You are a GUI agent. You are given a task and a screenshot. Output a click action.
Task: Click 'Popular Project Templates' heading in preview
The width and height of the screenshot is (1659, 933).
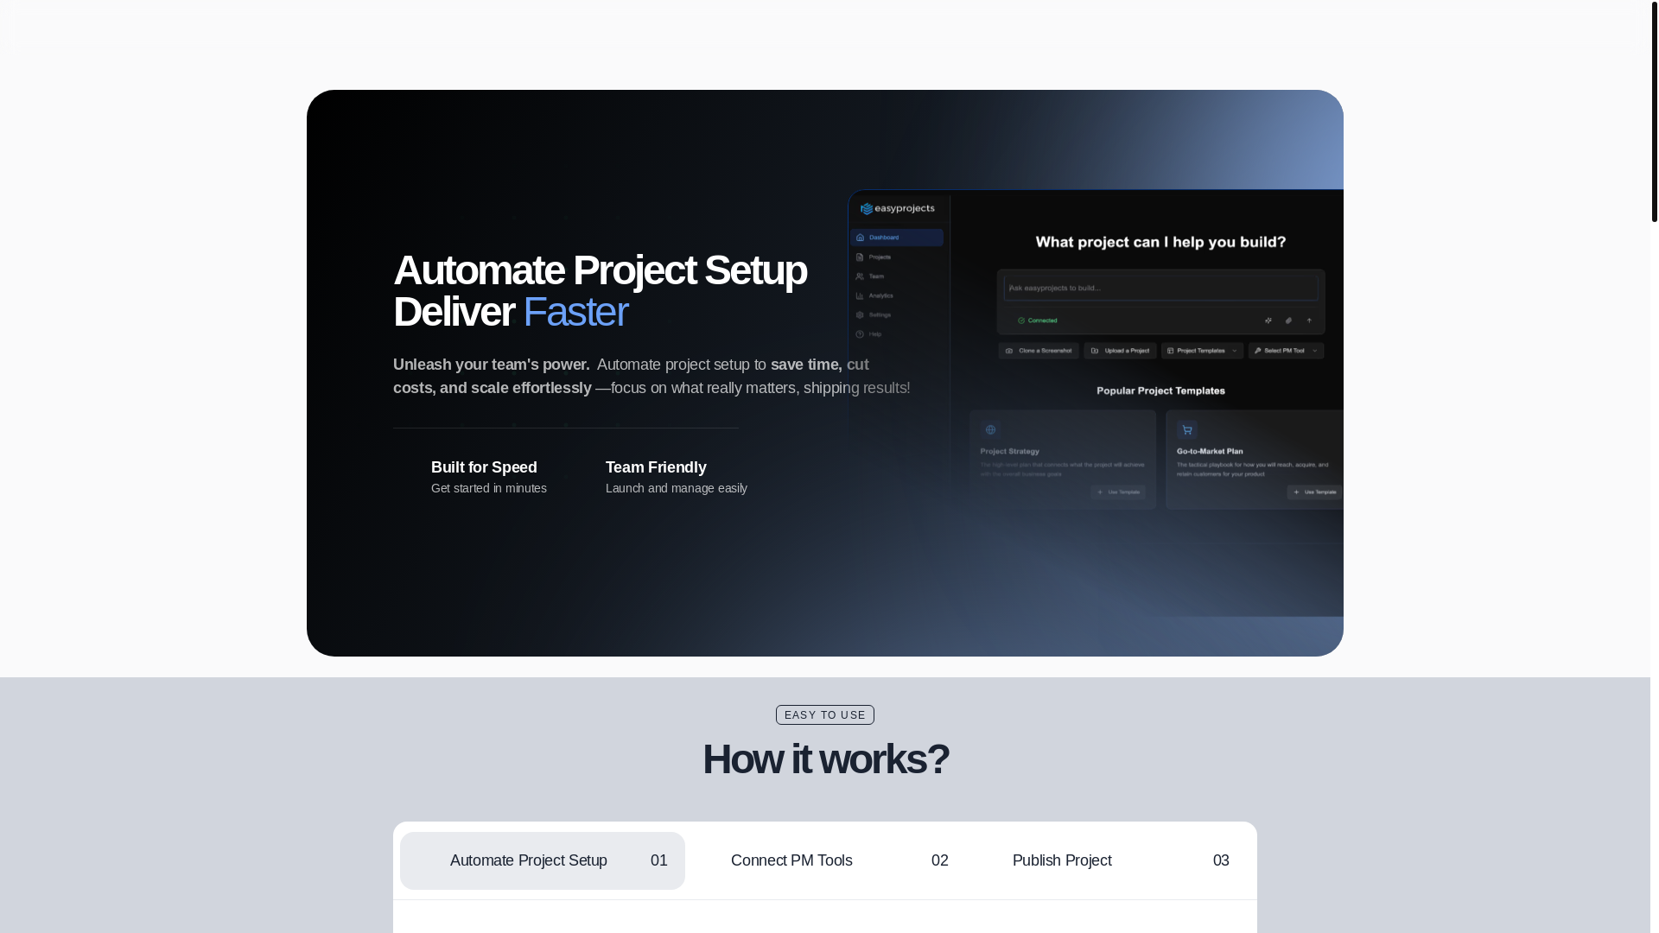point(1160,390)
